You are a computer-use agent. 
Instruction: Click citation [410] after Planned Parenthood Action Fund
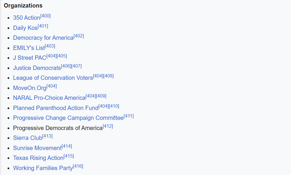click(114, 106)
